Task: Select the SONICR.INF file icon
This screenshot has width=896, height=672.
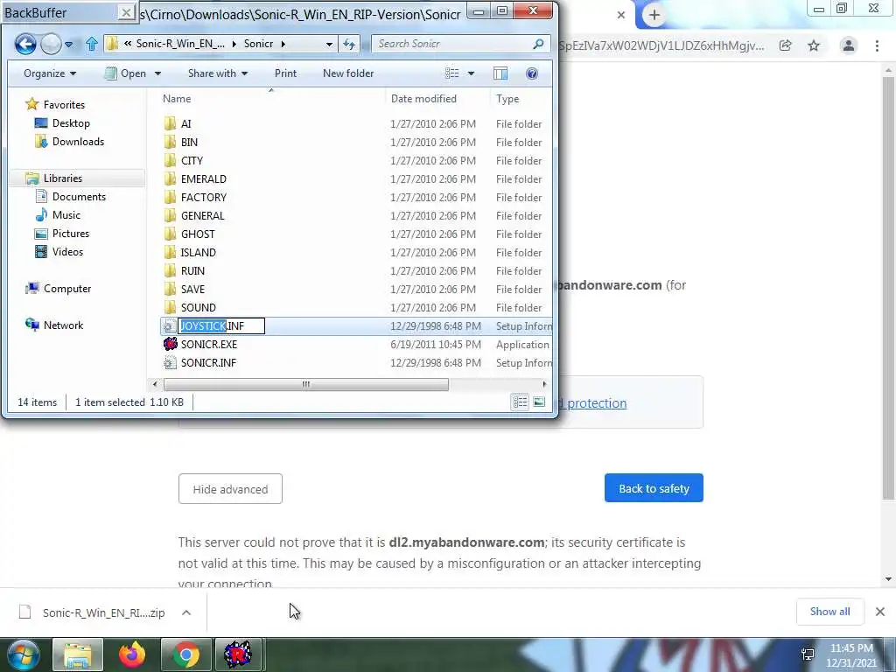Action: pyautogui.click(x=170, y=362)
